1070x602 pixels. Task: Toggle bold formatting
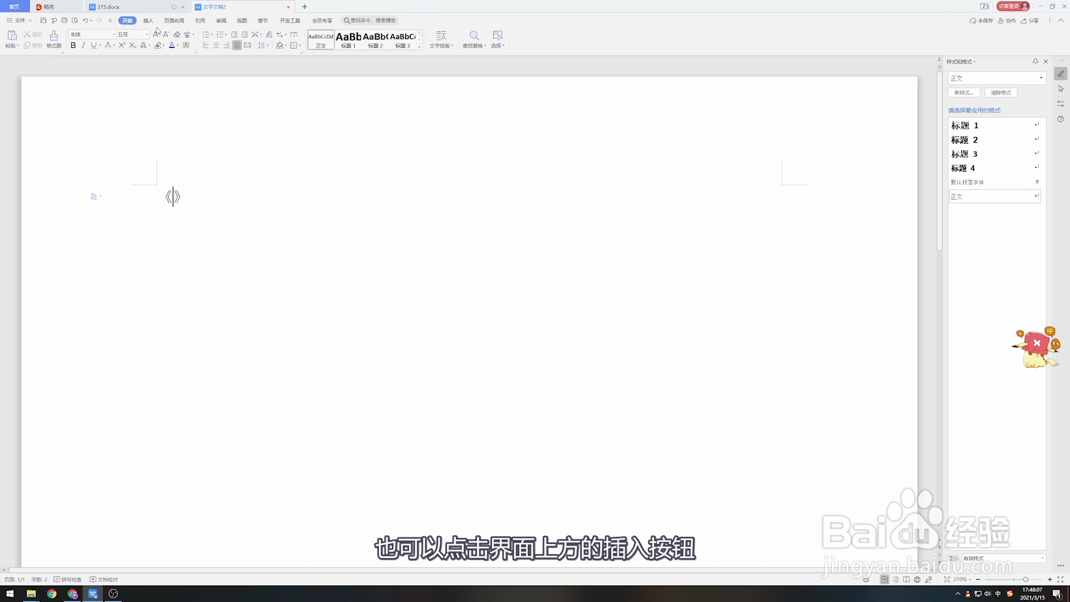(73, 46)
